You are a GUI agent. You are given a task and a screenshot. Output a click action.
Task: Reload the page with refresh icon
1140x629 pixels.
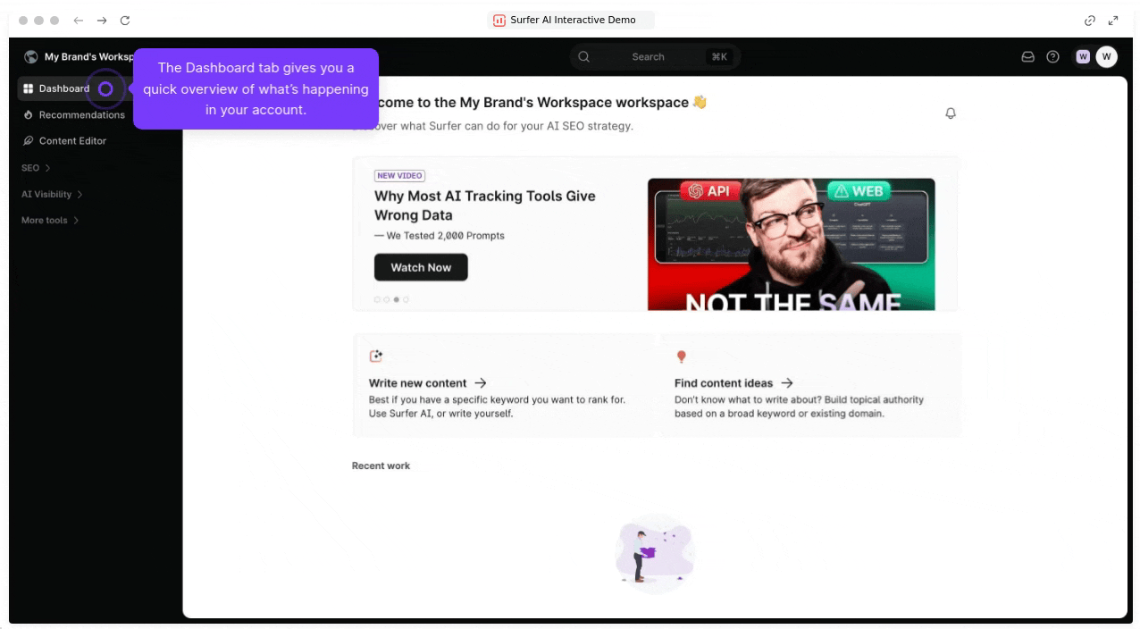click(x=125, y=20)
